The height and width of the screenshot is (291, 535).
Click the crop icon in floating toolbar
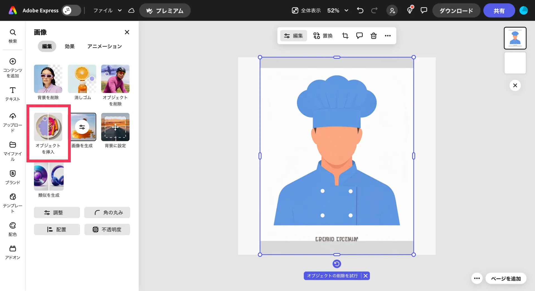coord(345,36)
